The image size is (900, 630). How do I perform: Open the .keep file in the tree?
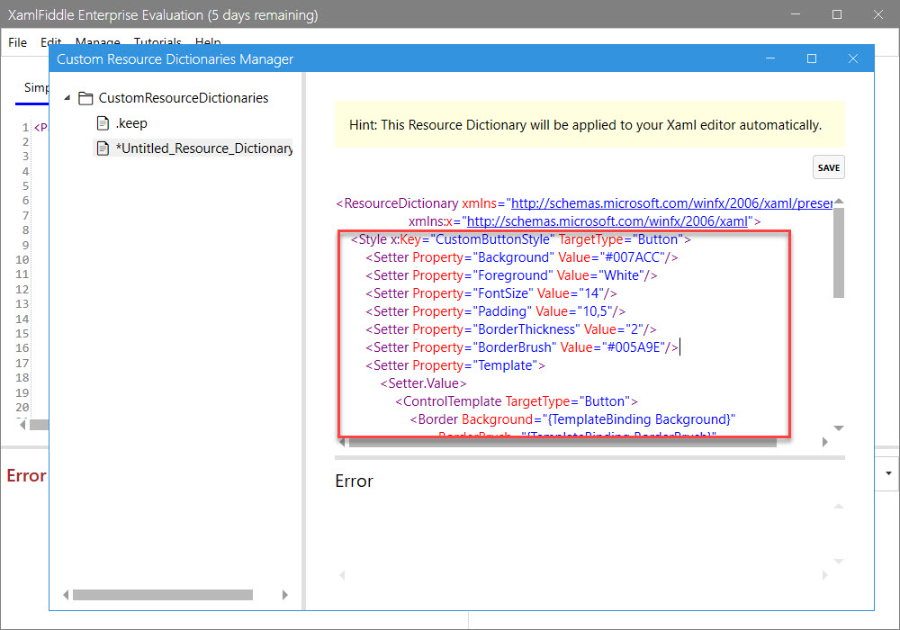(131, 122)
